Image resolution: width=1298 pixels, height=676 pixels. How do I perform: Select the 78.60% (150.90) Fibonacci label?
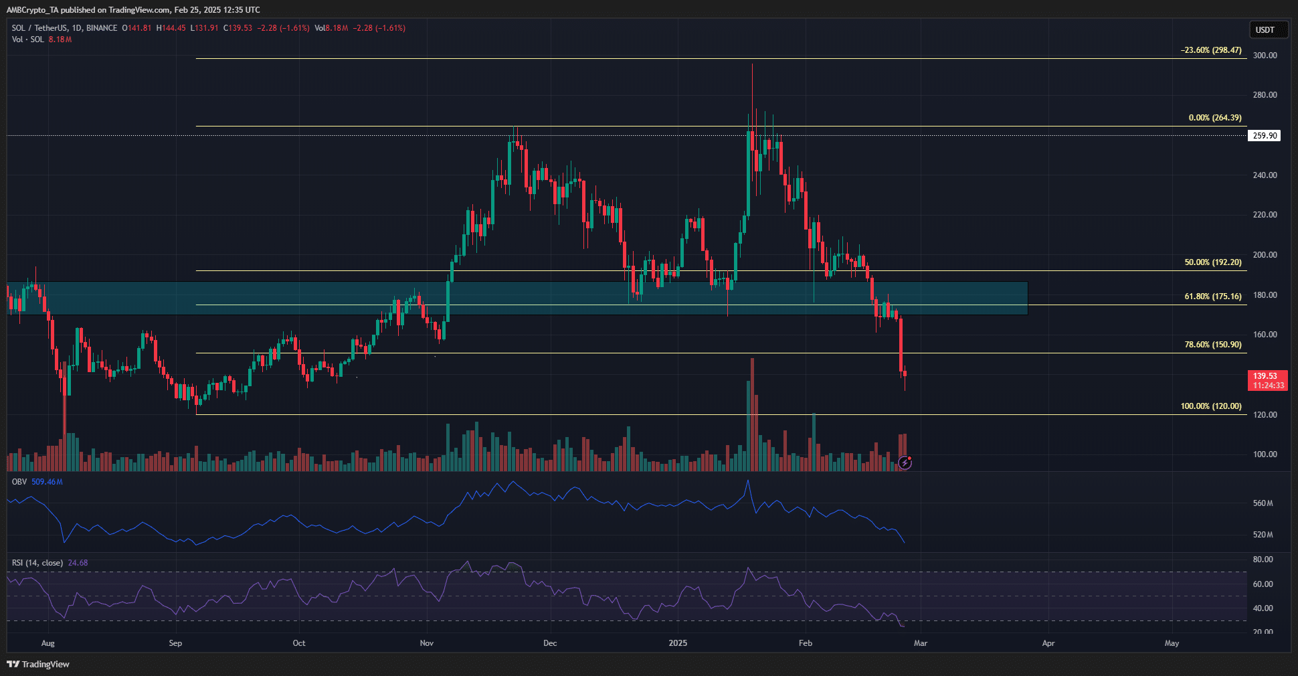[x=1213, y=345]
